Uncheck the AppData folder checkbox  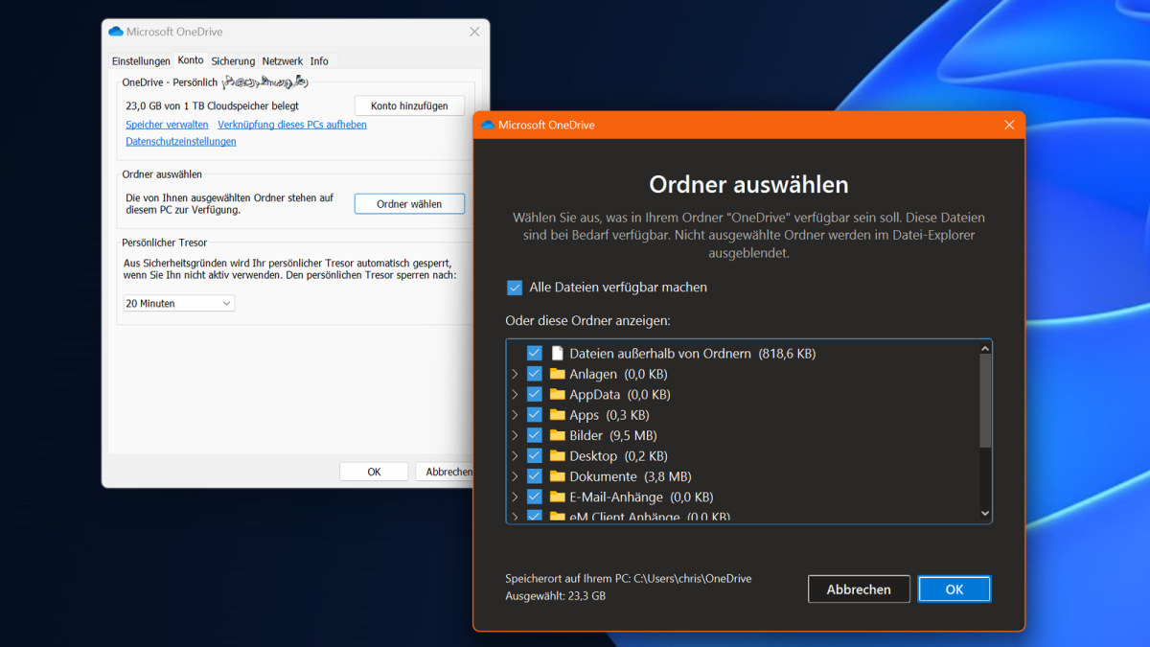(535, 394)
